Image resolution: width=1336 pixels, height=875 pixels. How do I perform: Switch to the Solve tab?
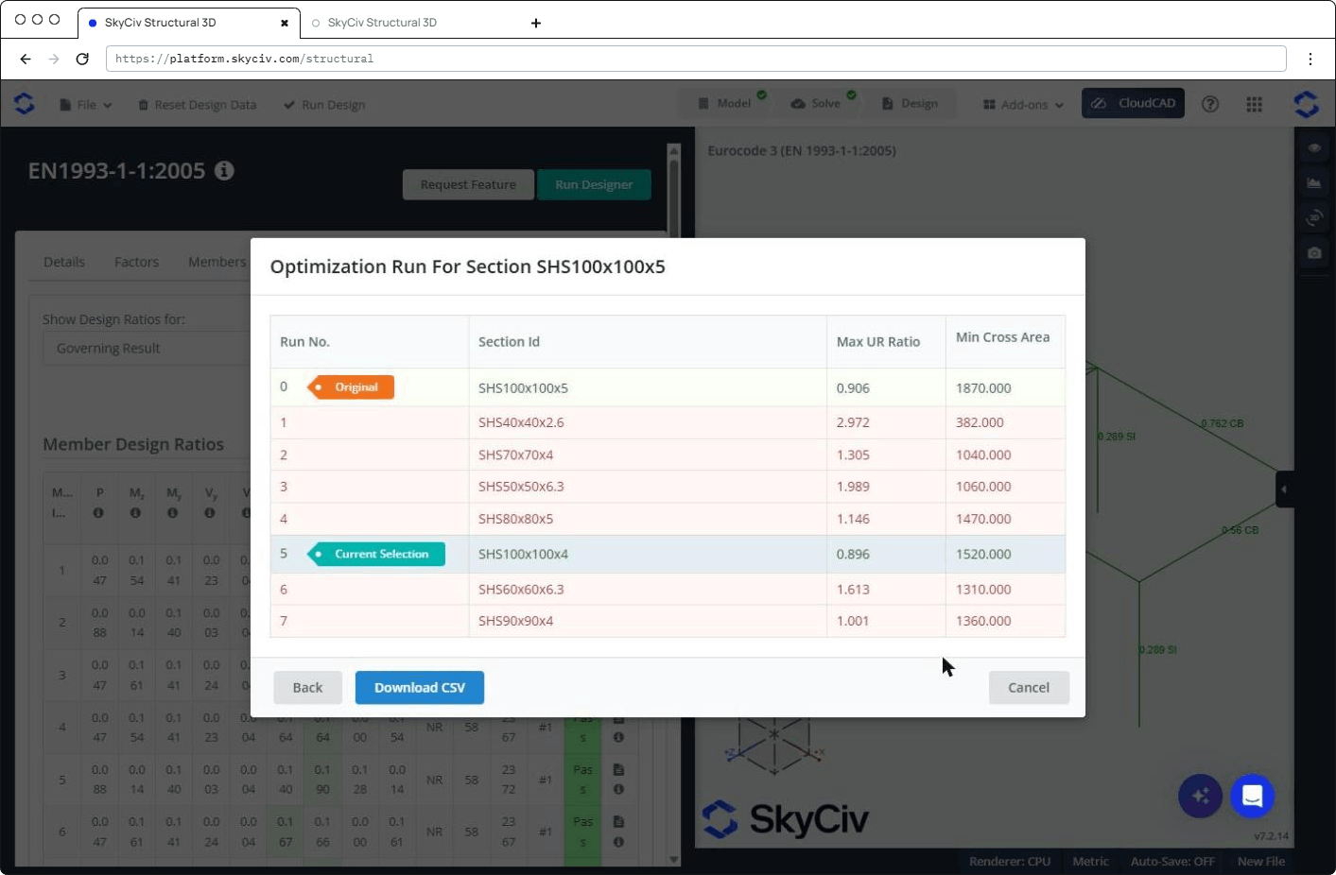point(816,104)
